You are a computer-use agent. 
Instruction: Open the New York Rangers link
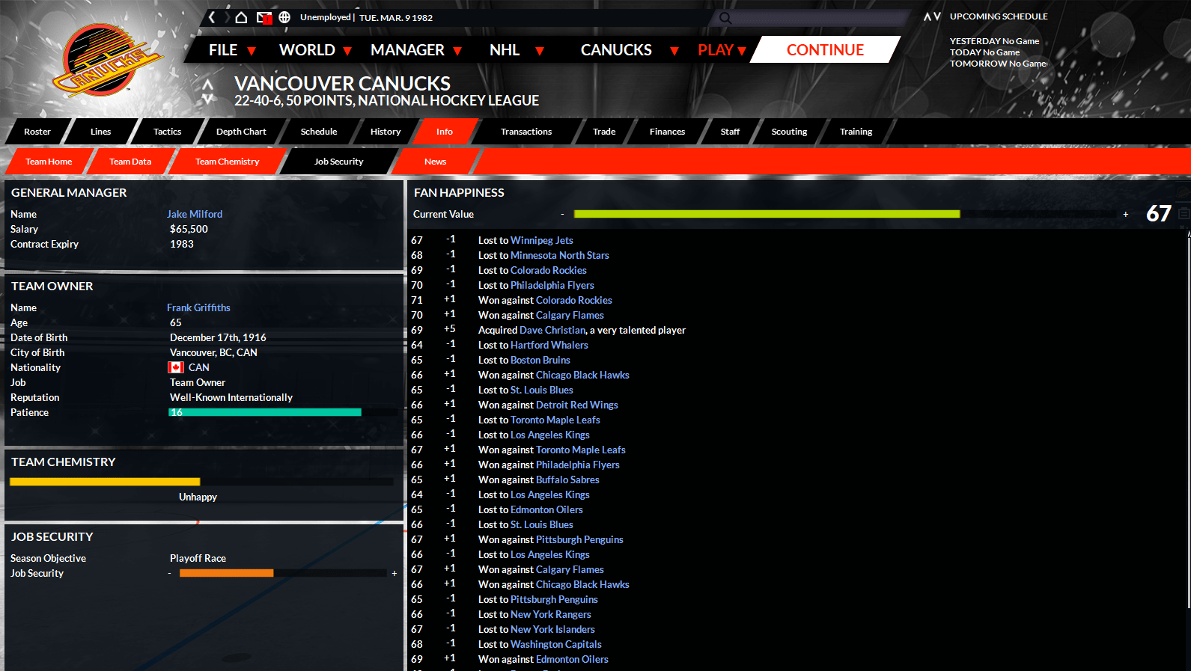coord(551,614)
